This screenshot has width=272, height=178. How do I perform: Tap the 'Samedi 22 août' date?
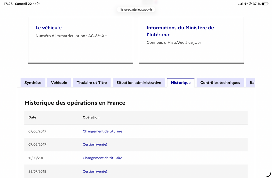[28, 4]
